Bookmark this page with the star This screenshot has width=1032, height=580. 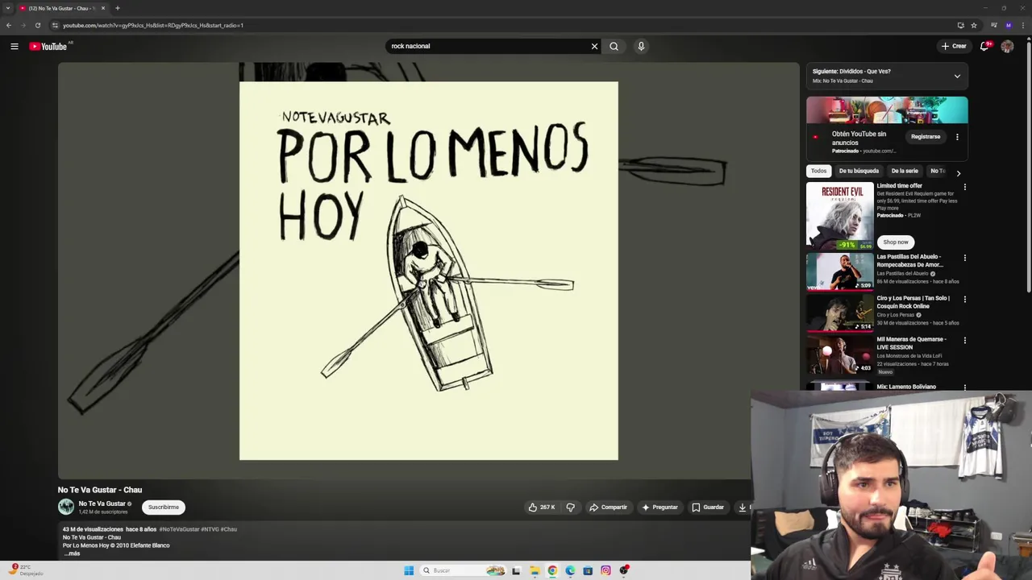[974, 25]
